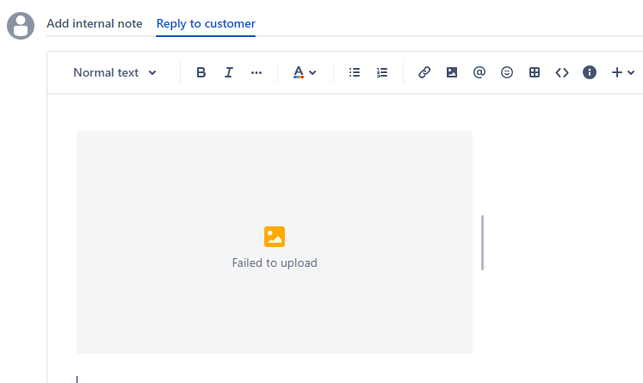Add a link with the chain icon
The height and width of the screenshot is (383, 643).
424,72
